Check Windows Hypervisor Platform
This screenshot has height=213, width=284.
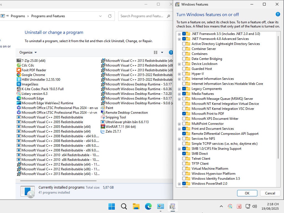tap(184, 173)
